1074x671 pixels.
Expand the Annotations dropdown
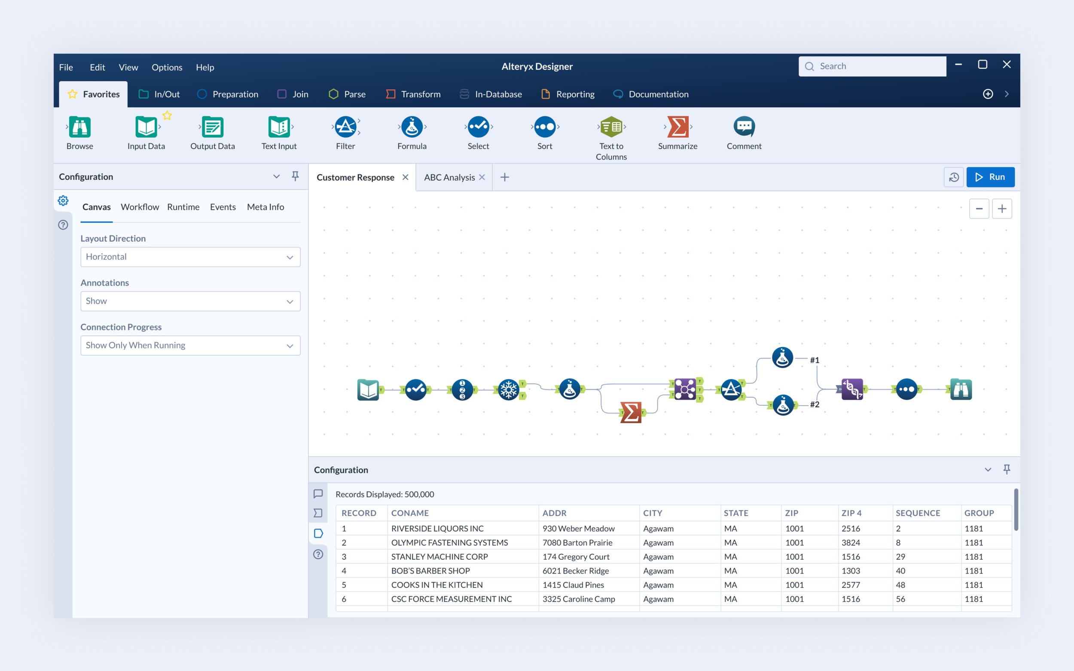pos(190,301)
